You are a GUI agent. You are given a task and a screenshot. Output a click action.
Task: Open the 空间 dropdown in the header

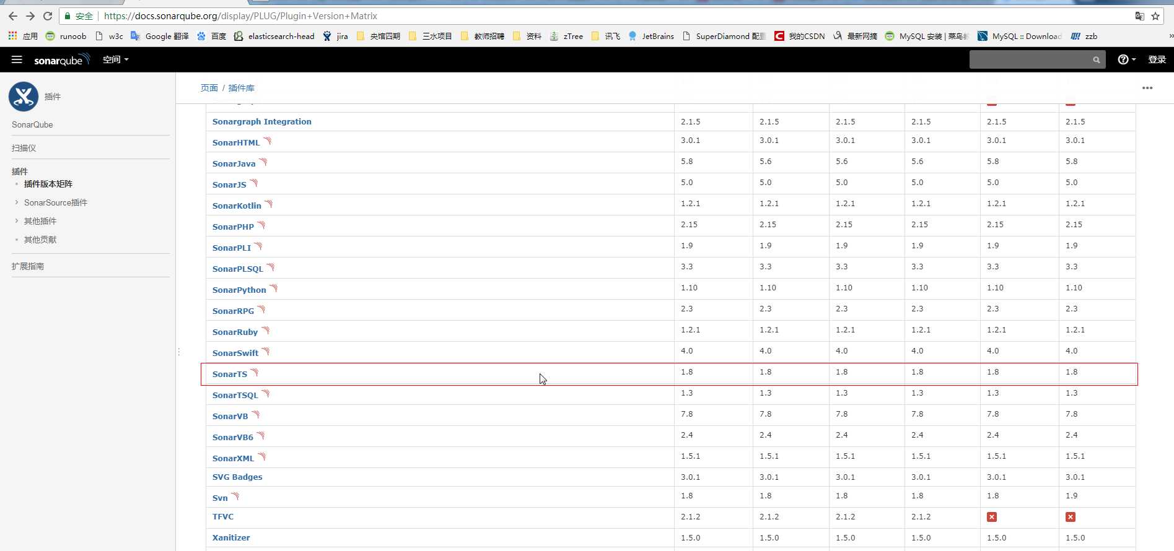click(x=116, y=59)
